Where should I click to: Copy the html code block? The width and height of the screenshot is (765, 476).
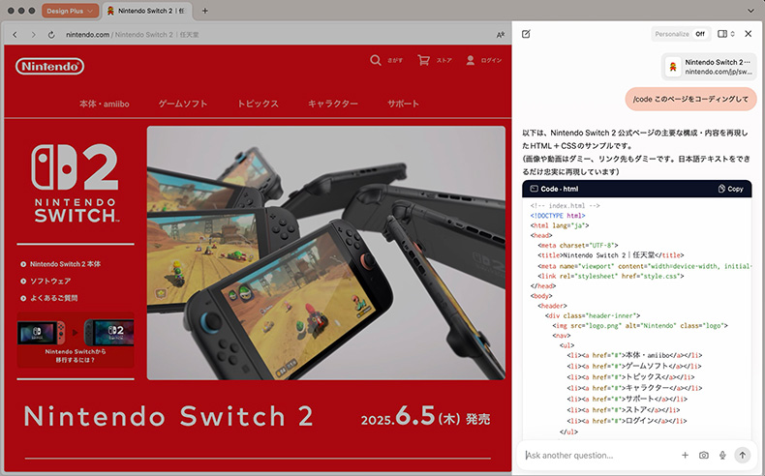[x=731, y=189]
